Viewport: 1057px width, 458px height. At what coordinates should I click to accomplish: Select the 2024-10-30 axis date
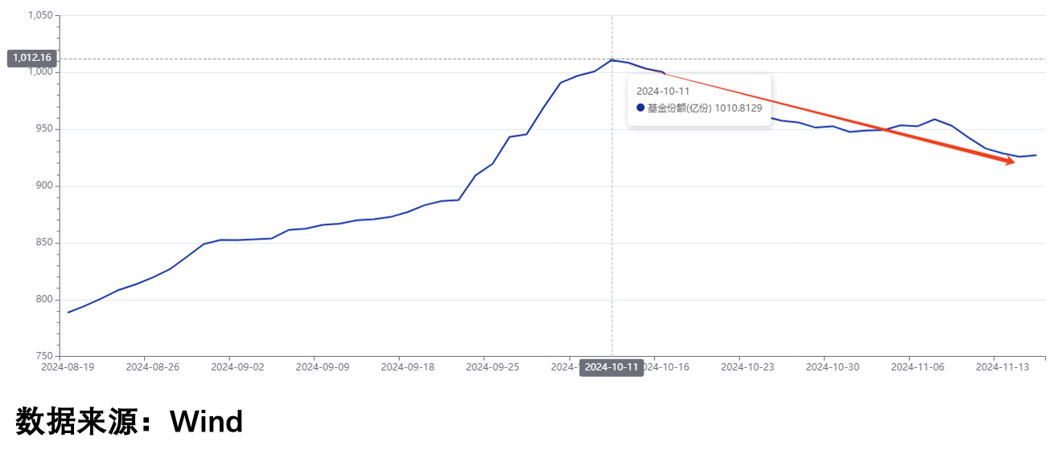pos(833,366)
